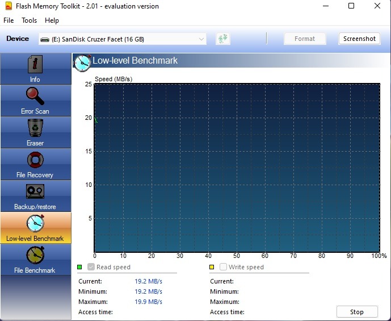Select the Low-level Benchmark sidebar item
This screenshot has height=321, width=391.
pos(35,228)
